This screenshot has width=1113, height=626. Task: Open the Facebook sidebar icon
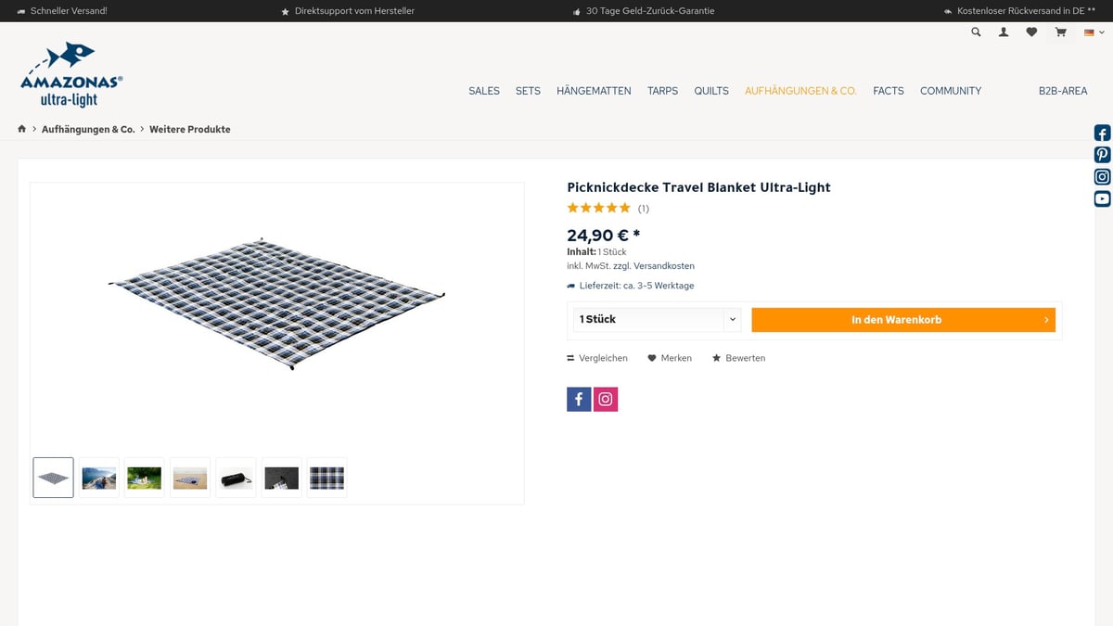(x=1101, y=133)
